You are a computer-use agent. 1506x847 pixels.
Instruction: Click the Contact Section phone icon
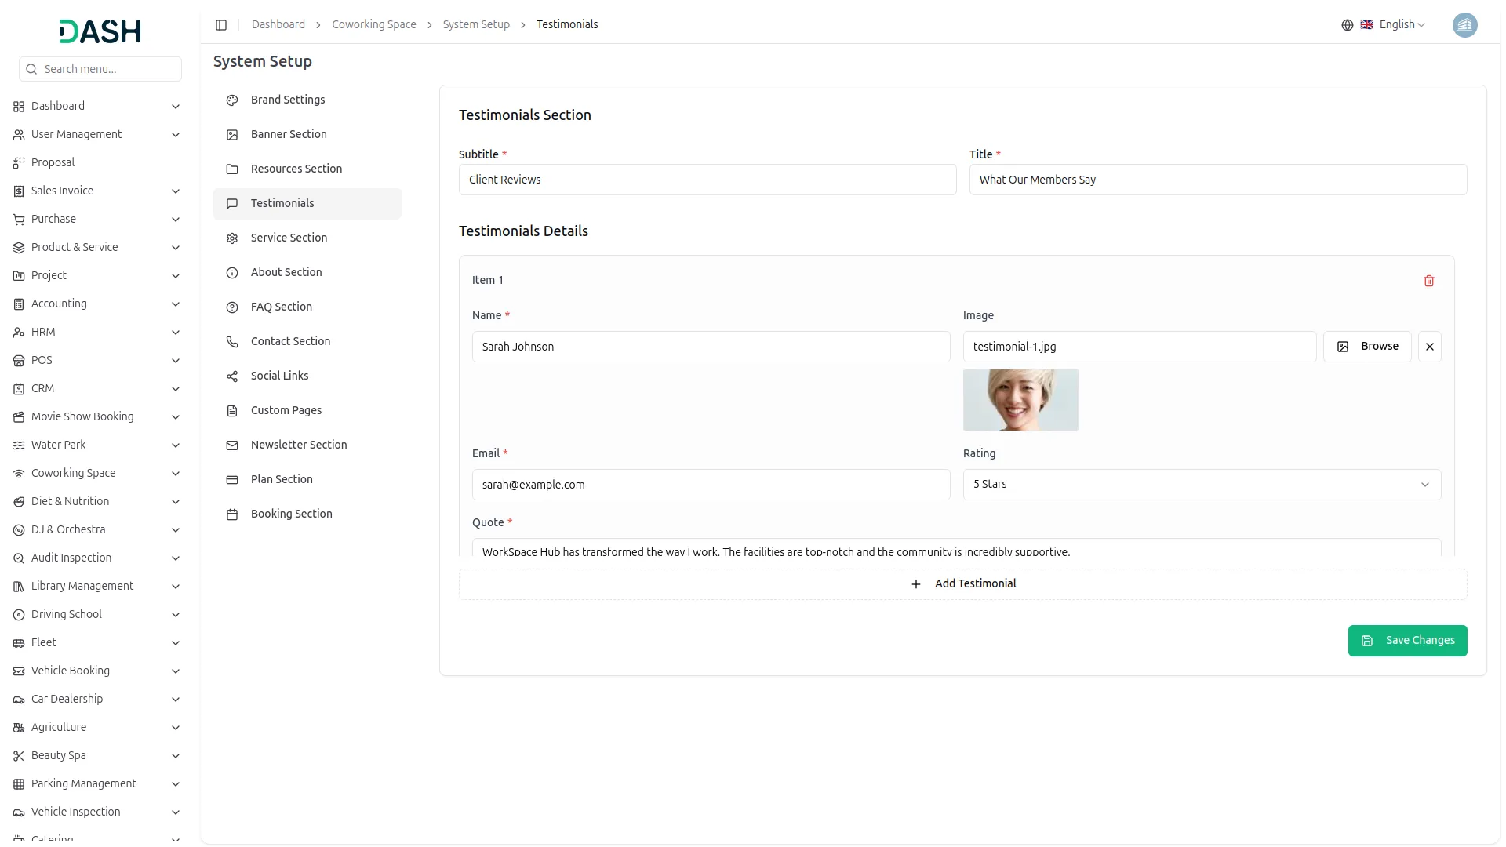(x=232, y=342)
